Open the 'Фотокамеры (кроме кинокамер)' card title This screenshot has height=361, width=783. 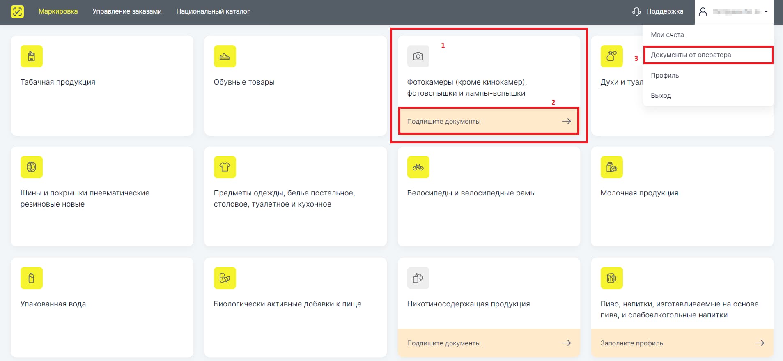(x=467, y=87)
